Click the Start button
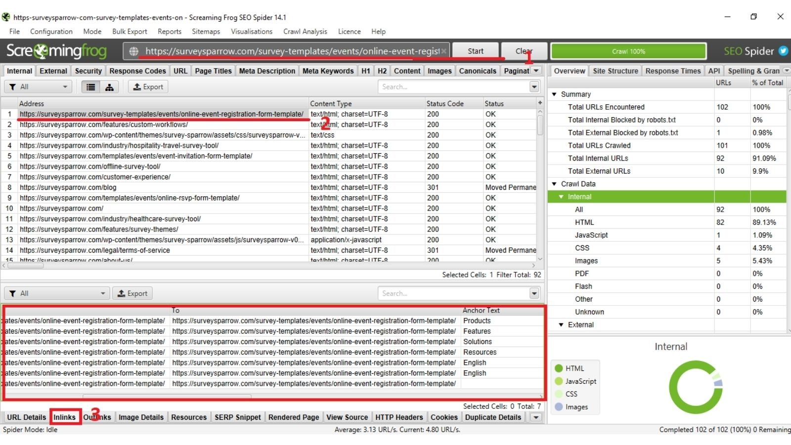Image resolution: width=791 pixels, height=445 pixels. pyautogui.click(x=476, y=51)
